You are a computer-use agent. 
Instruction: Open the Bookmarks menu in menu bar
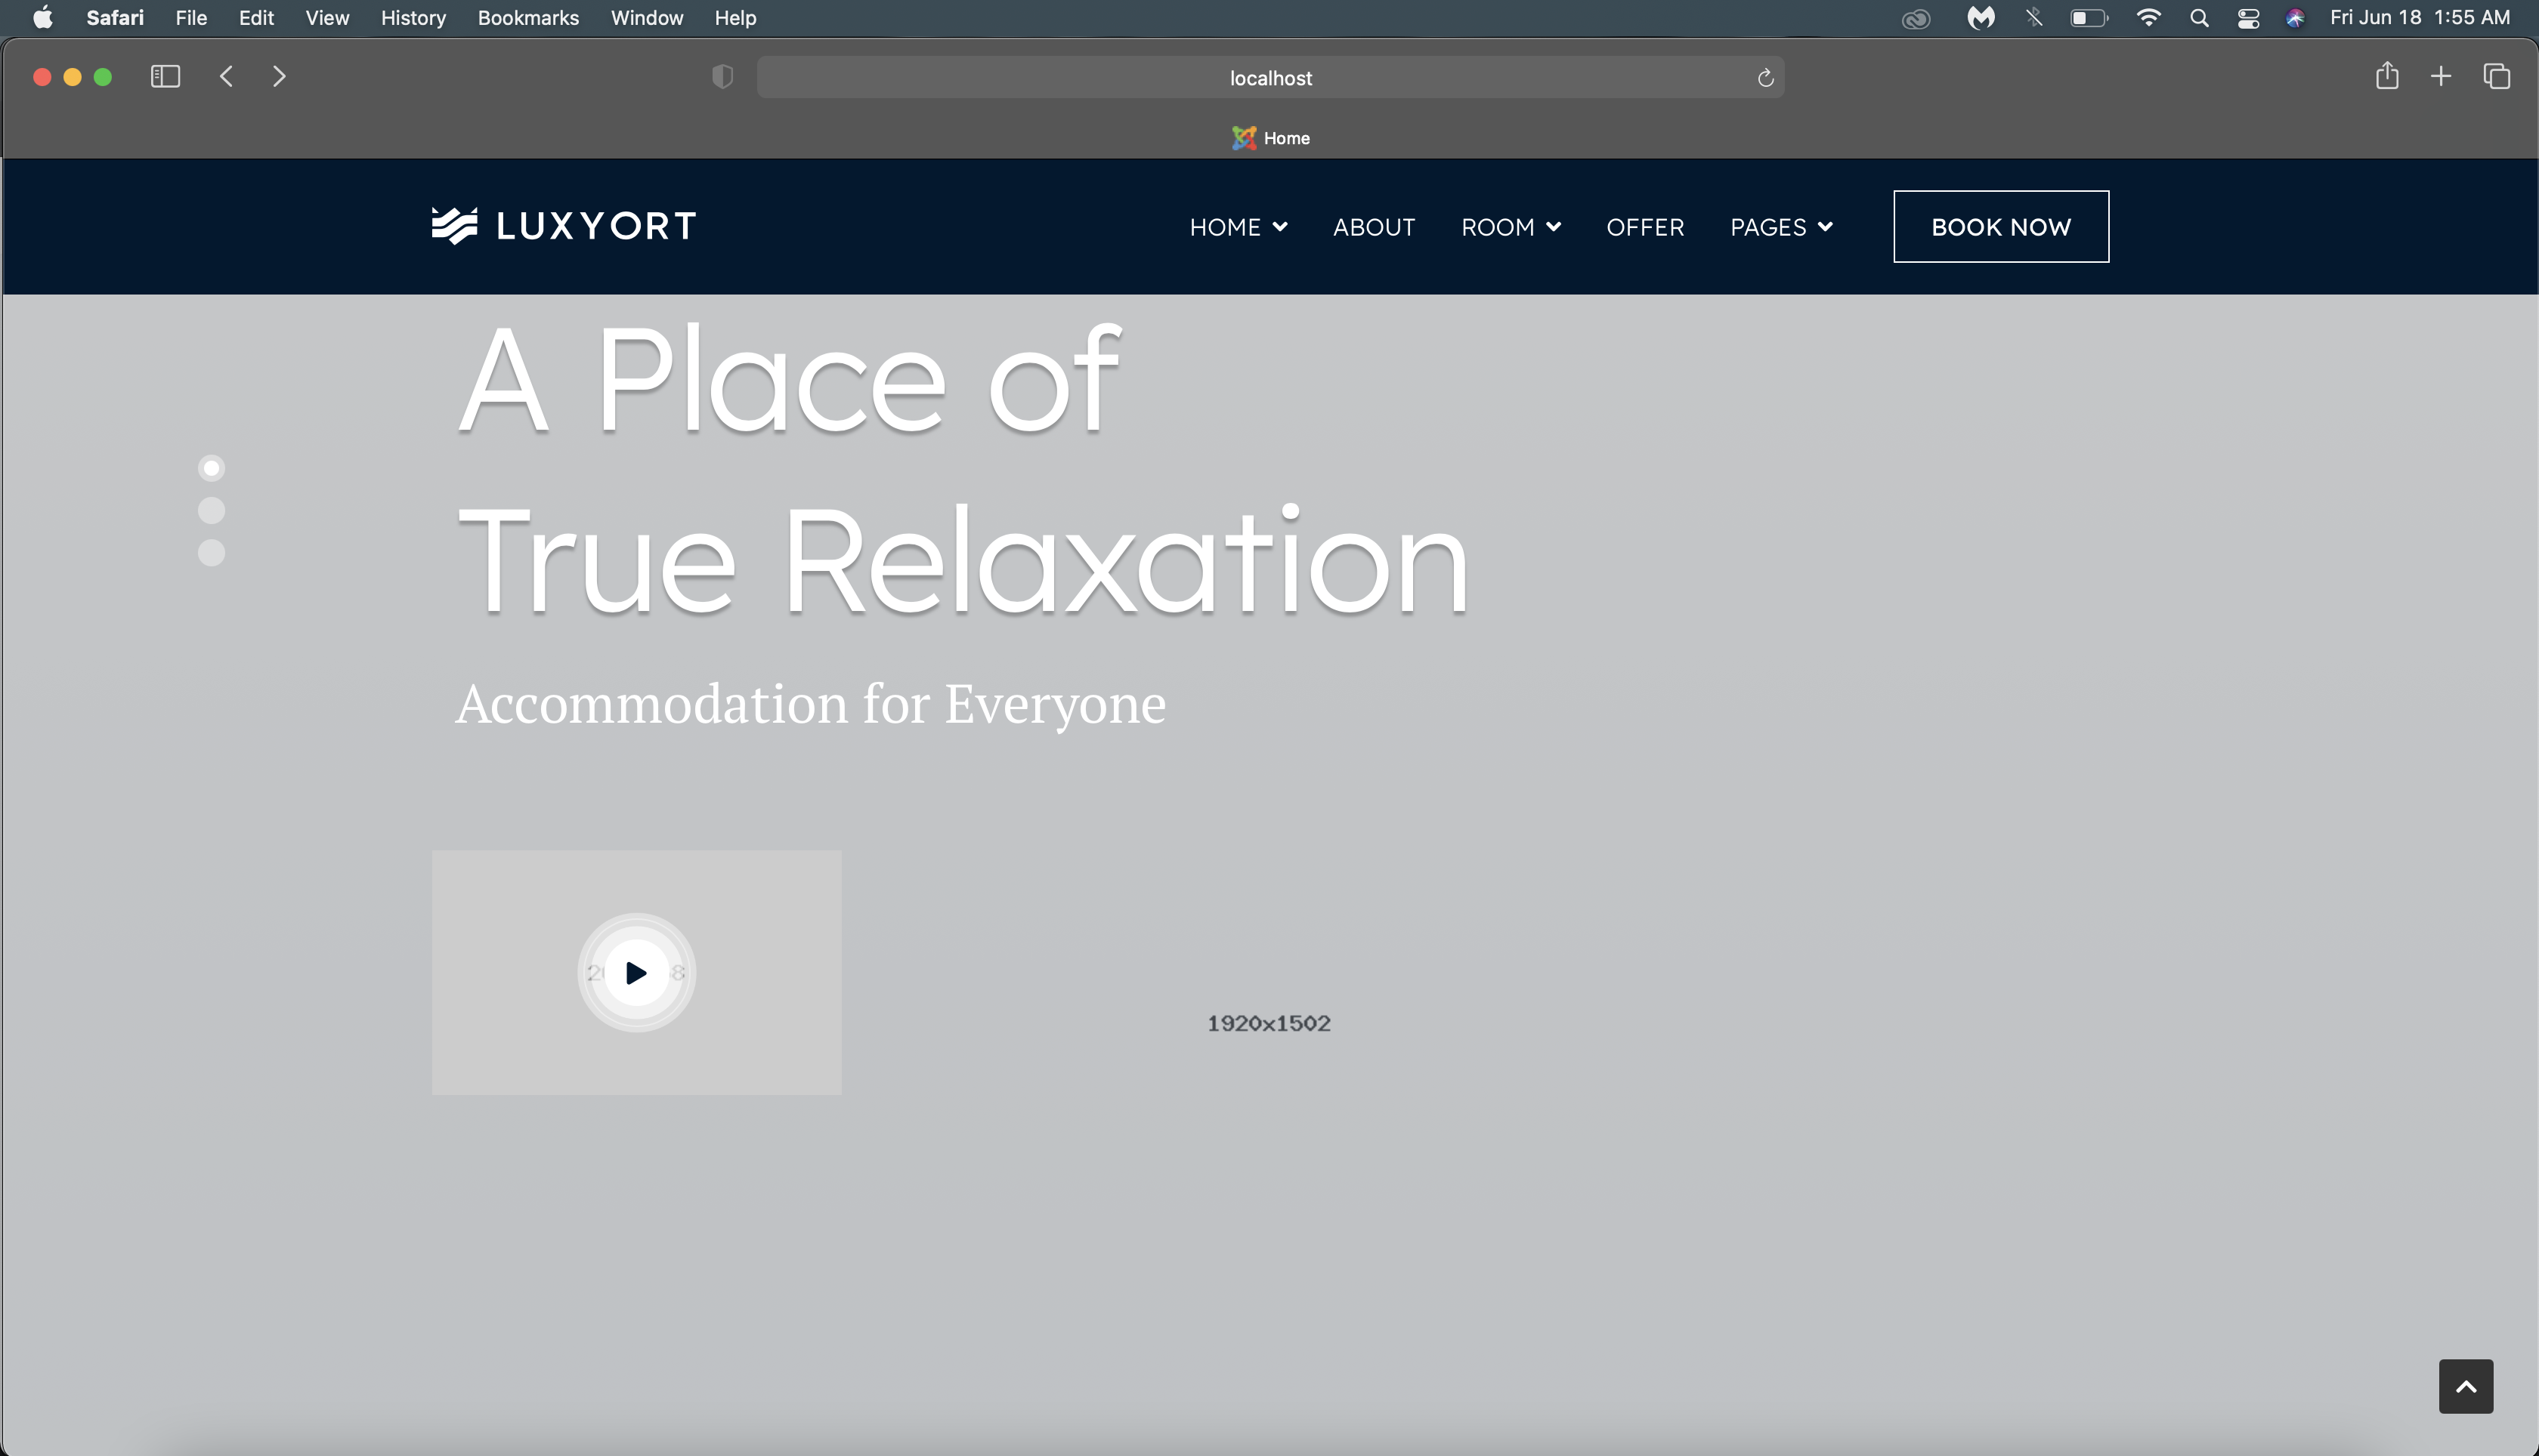coord(528,18)
